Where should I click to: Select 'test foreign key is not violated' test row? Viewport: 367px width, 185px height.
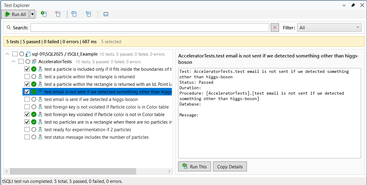106,107
